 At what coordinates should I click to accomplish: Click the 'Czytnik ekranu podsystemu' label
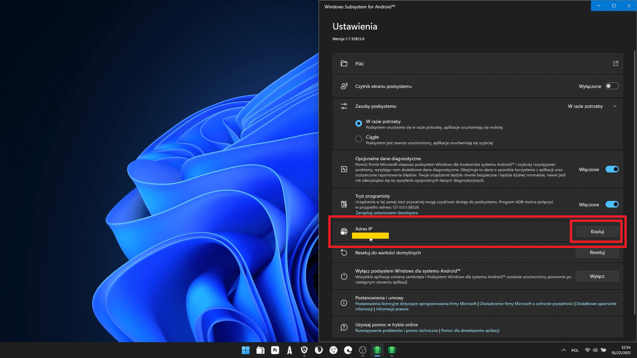[x=383, y=86]
